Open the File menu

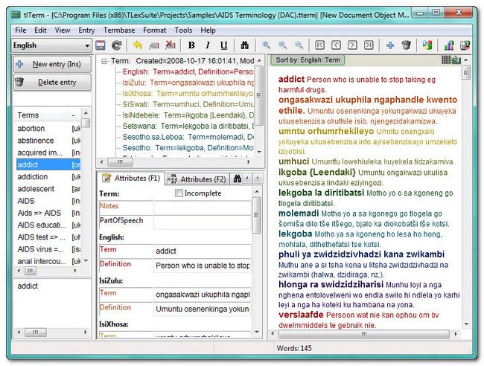[x=20, y=30]
